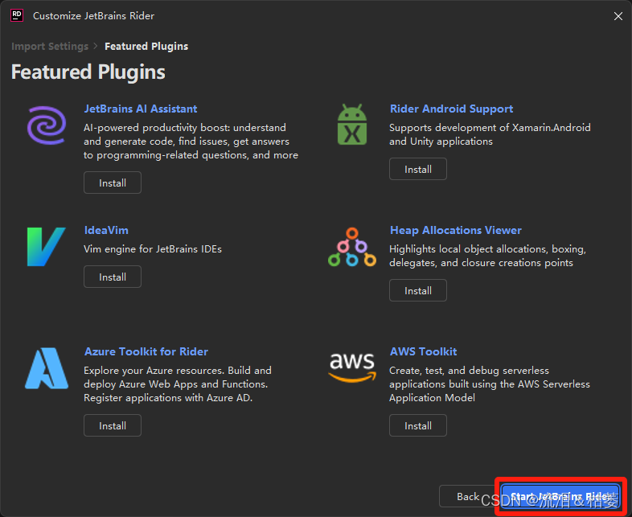This screenshot has width=632, height=517.
Task: Install Heap Allocations Viewer plugin
Action: [418, 290]
